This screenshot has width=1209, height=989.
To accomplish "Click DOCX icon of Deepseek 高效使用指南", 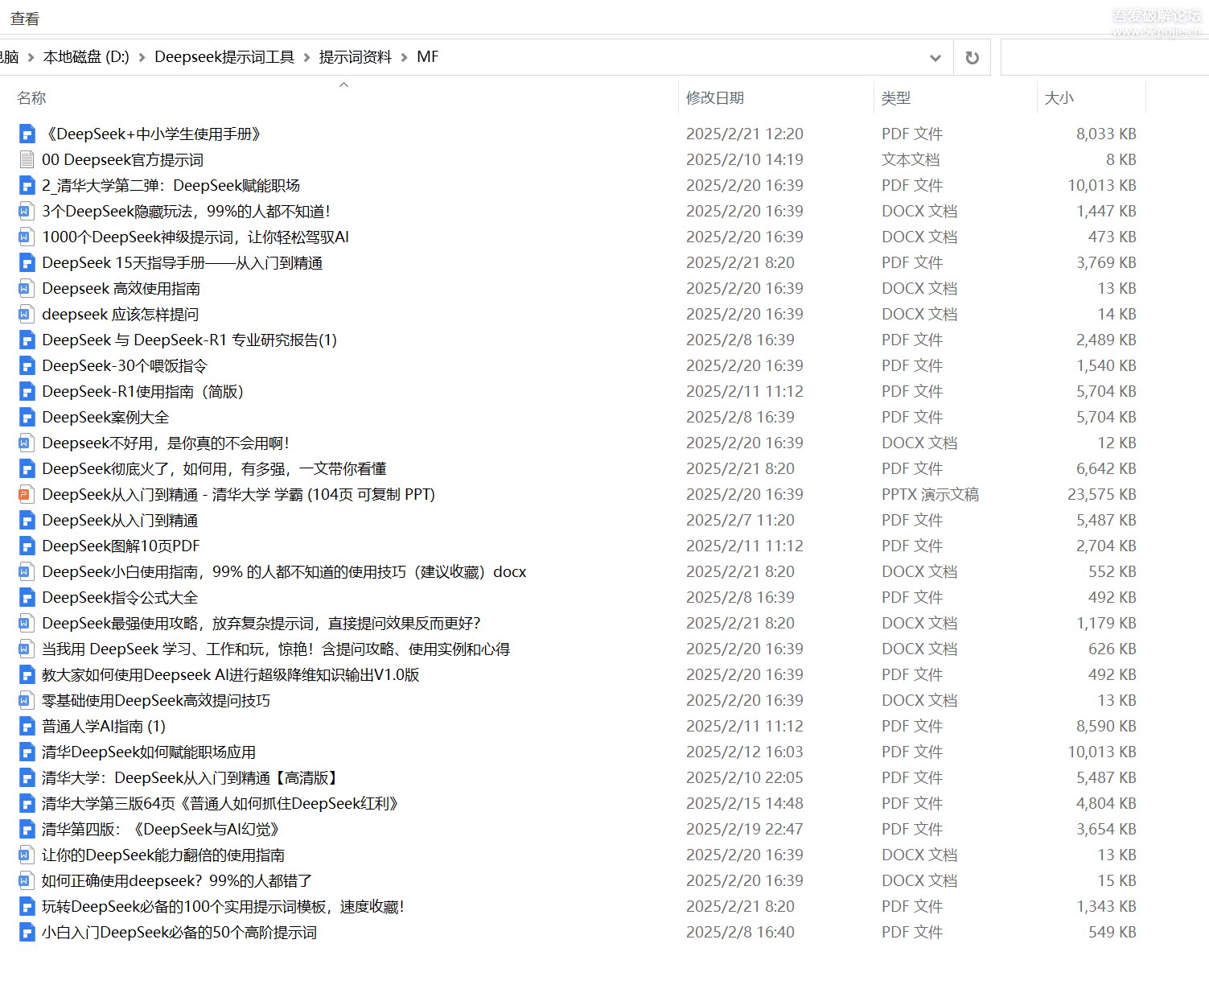I will 27,288.
